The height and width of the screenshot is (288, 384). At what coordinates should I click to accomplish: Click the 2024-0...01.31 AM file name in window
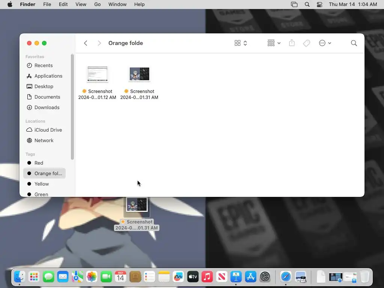(x=139, y=97)
